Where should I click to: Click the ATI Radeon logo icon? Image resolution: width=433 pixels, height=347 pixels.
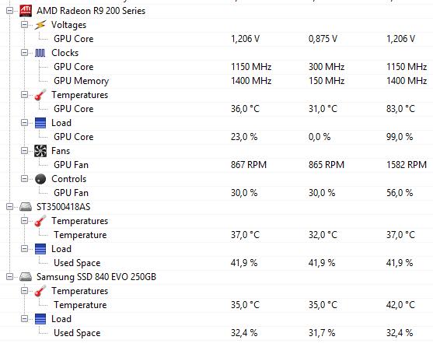coord(26,11)
